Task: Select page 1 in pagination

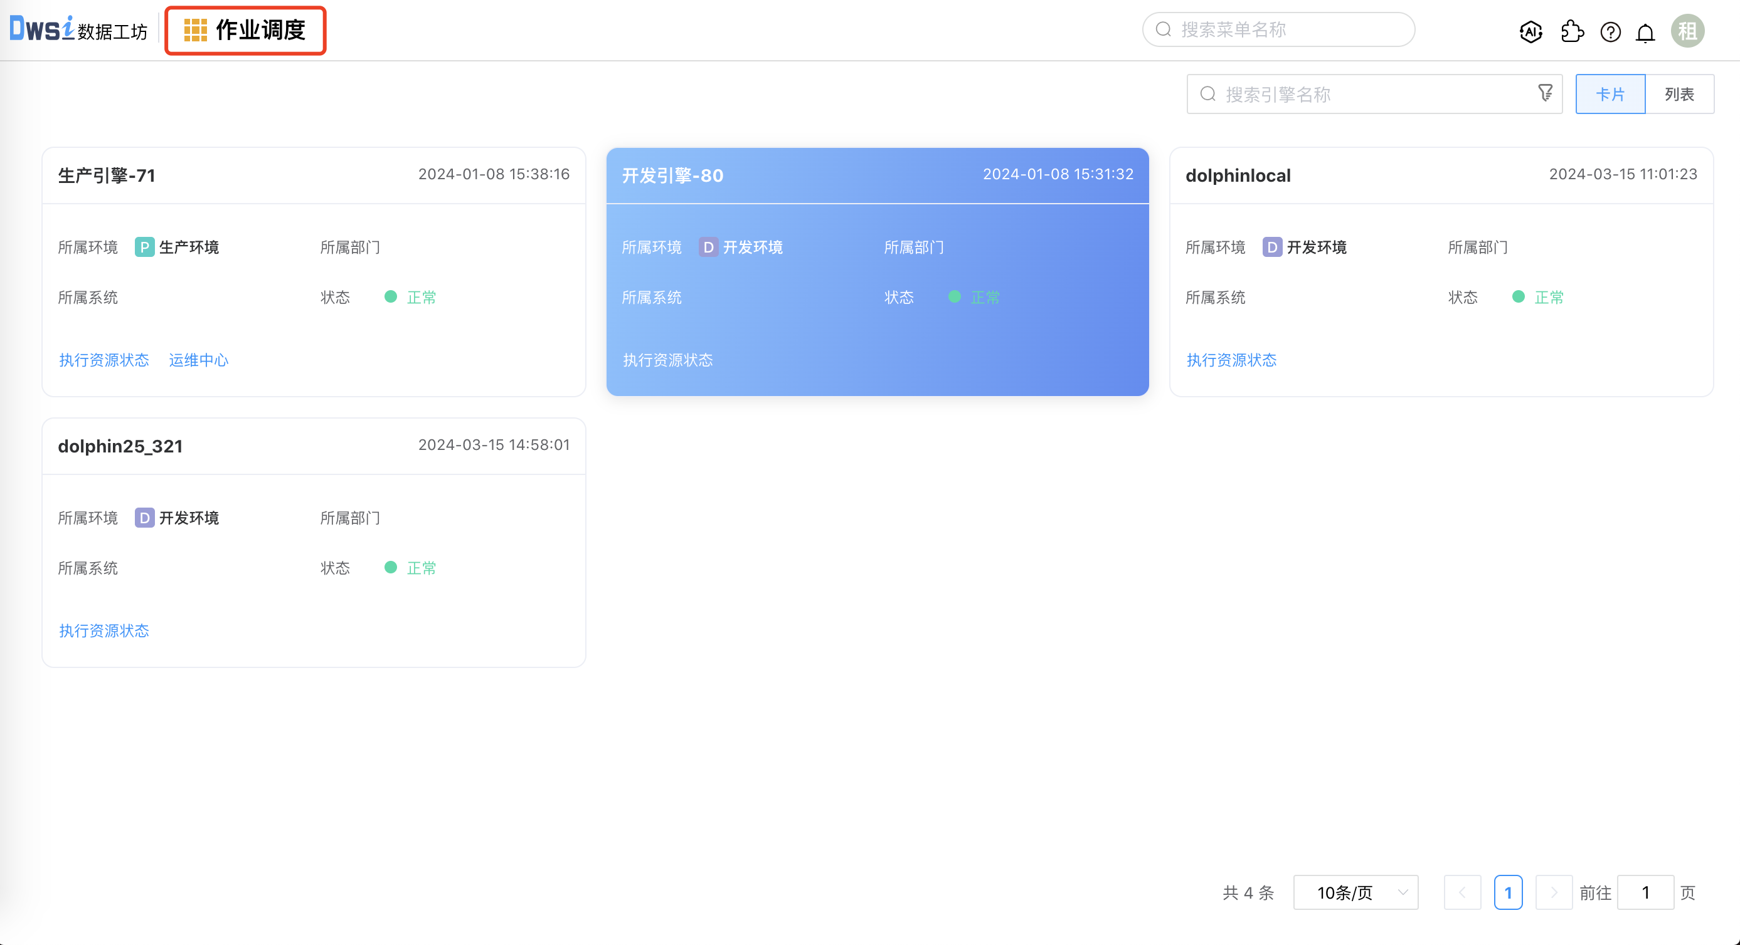Action: [x=1509, y=892]
